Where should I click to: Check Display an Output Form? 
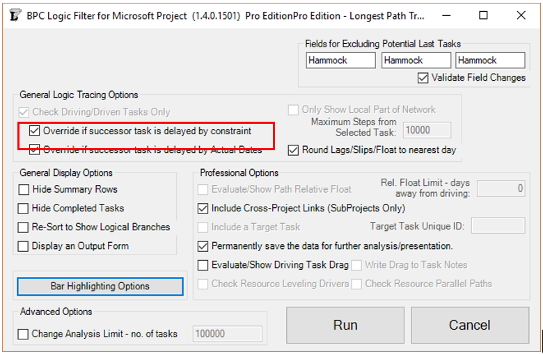pos(23,246)
